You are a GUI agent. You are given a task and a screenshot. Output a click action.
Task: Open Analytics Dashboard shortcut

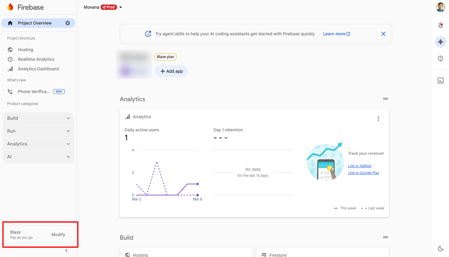38,69
